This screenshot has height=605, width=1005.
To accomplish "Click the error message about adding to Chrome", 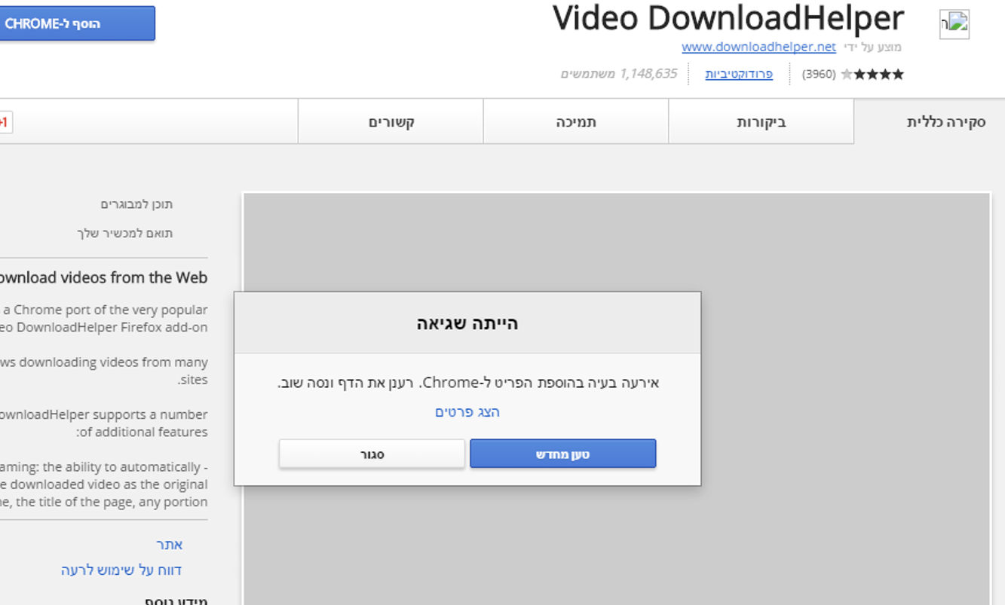I will pos(468,383).
